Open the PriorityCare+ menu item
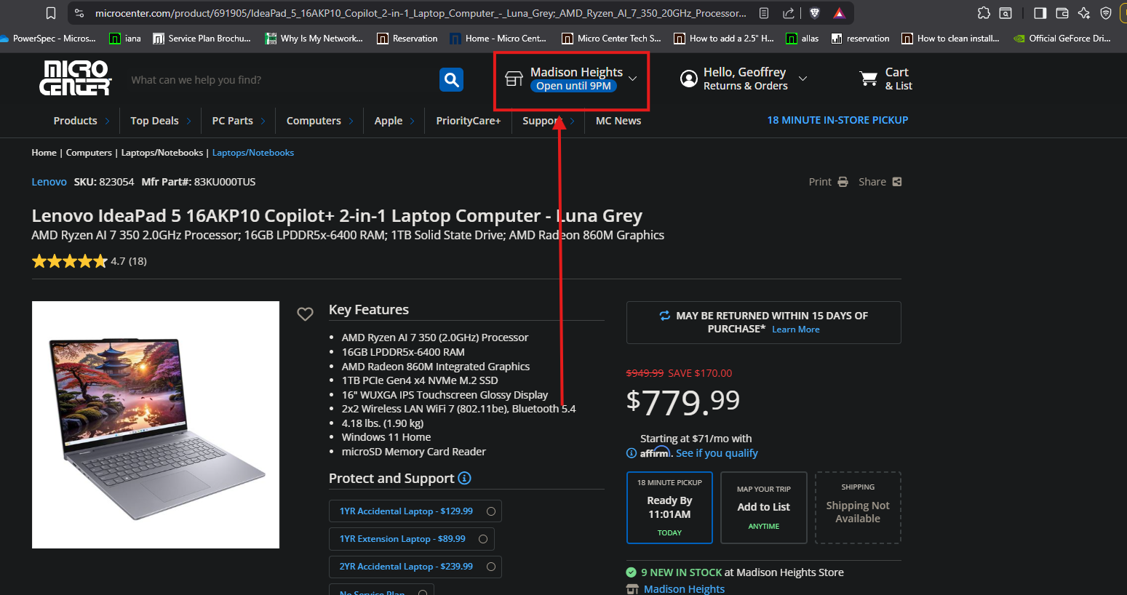Screen dimensions: 1127x595 coord(469,121)
